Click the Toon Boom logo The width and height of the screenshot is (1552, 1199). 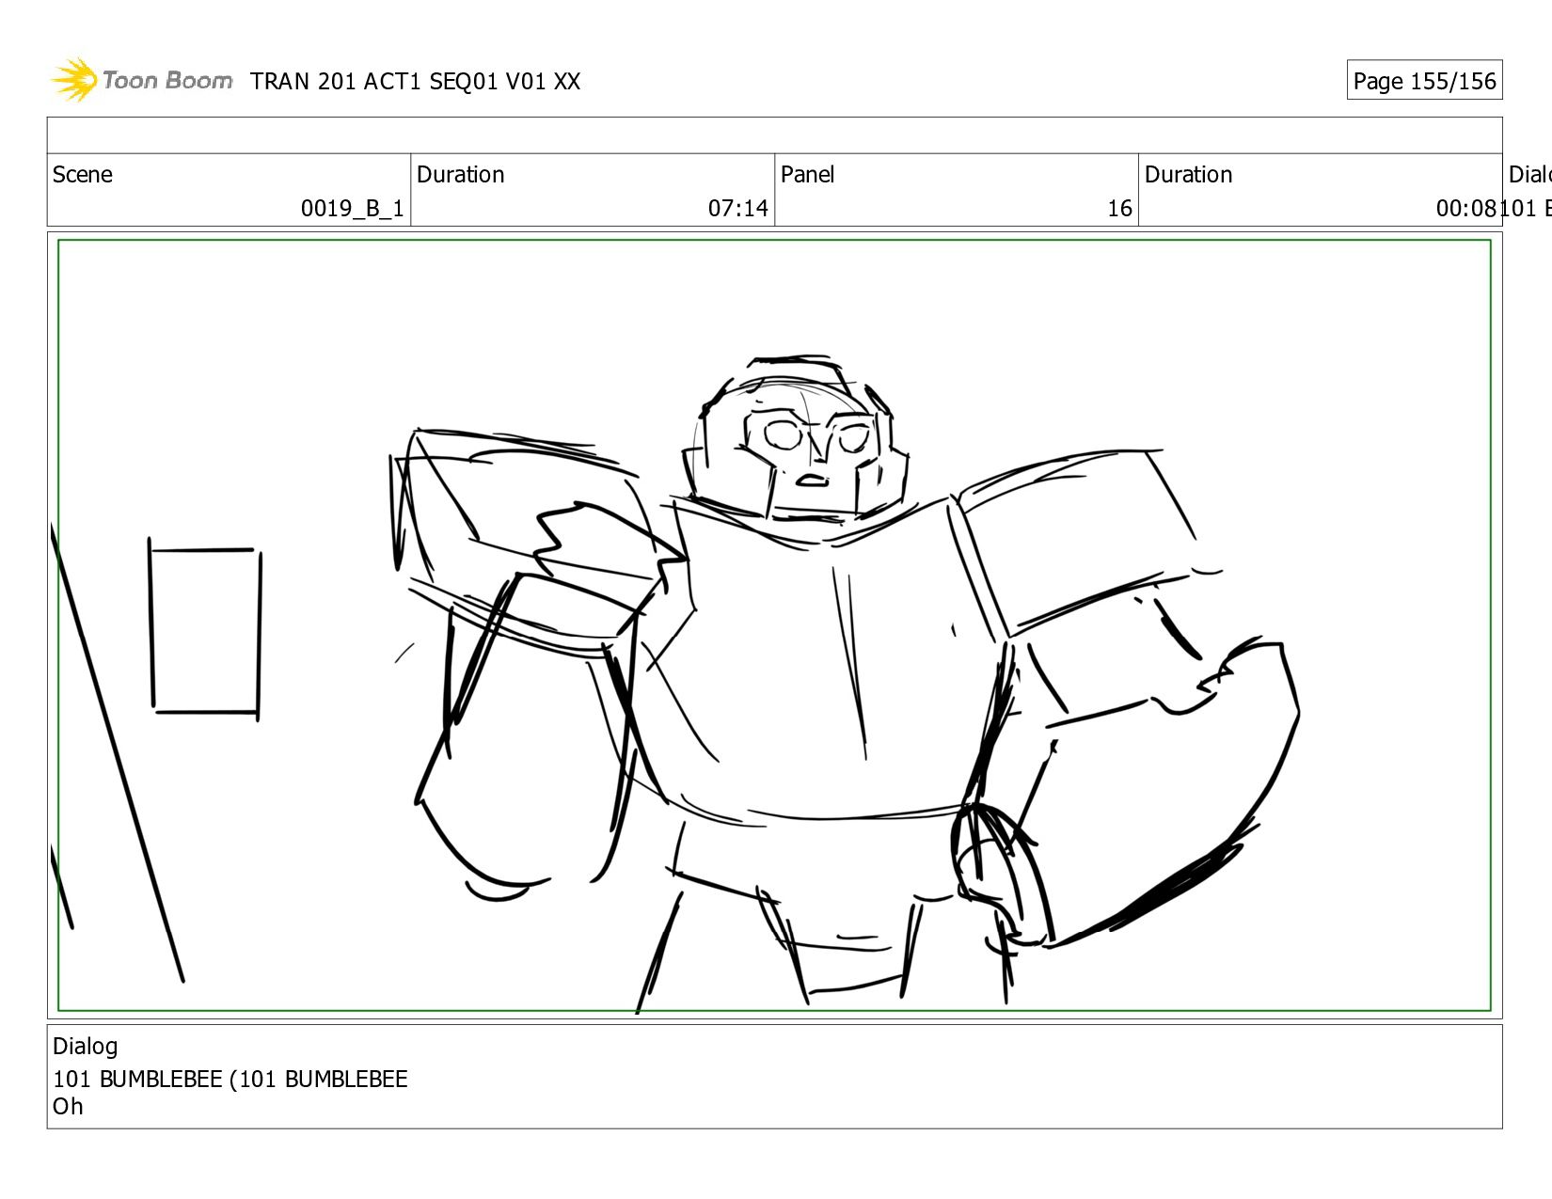pos(141,80)
